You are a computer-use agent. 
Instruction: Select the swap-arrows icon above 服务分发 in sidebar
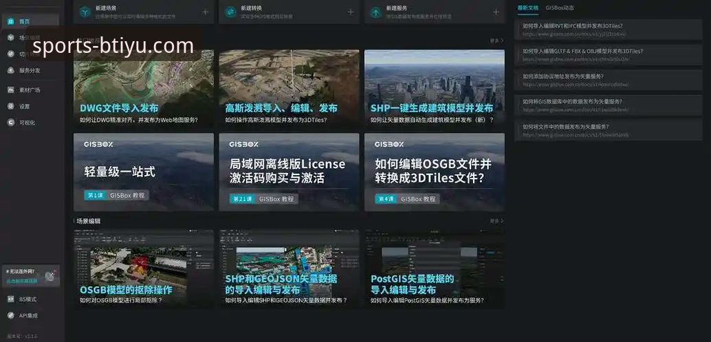11,54
